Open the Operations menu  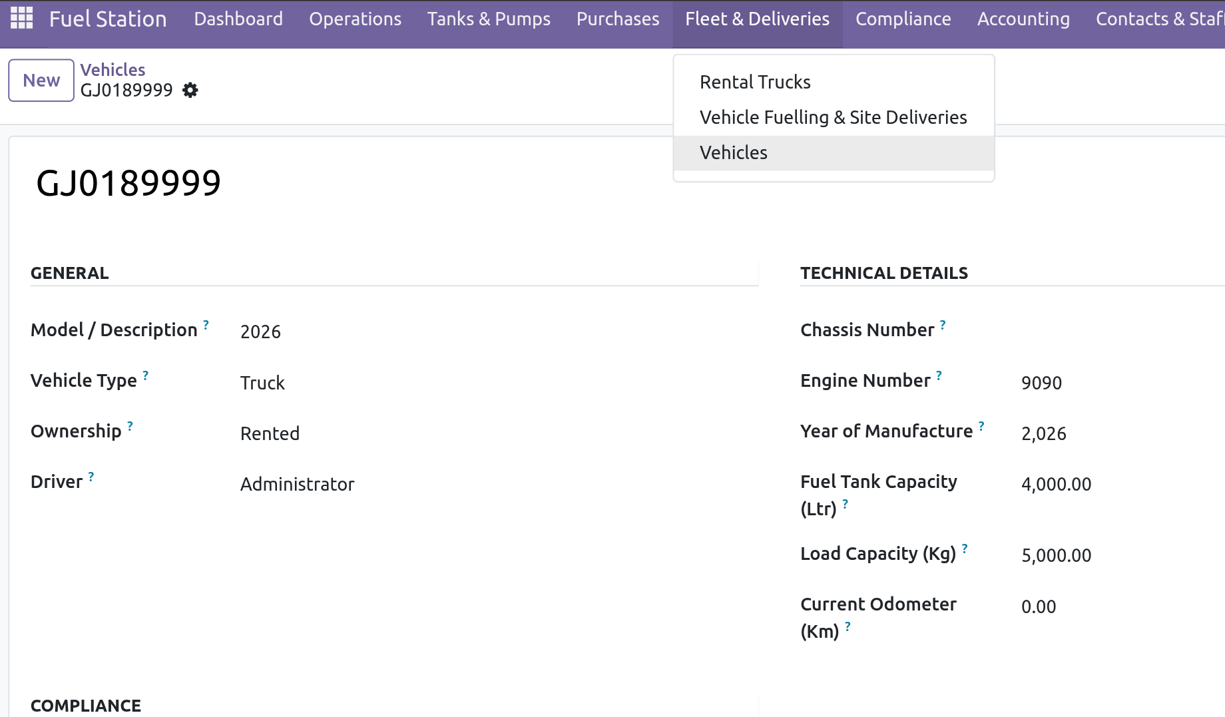click(x=355, y=19)
